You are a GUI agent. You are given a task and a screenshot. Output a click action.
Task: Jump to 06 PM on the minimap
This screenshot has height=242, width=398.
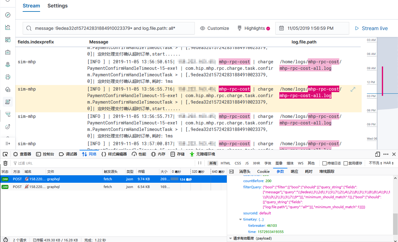pyautogui.click(x=371, y=110)
